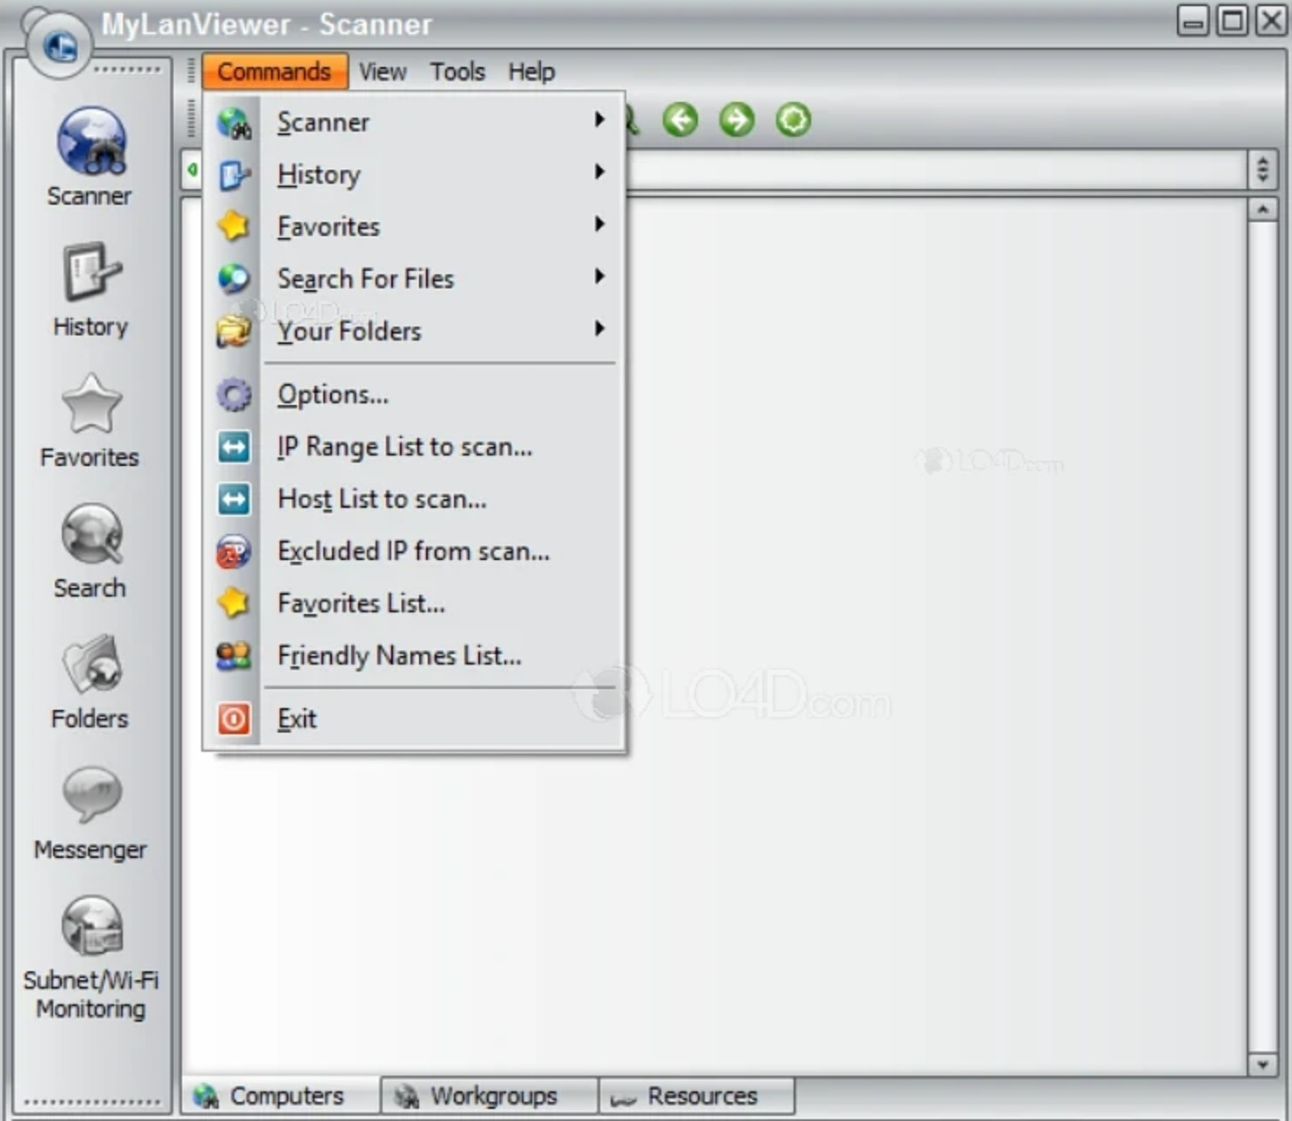Open Options... from the menu
The width and height of the screenshot is (1292, 1121).
(x=414, y=395)
